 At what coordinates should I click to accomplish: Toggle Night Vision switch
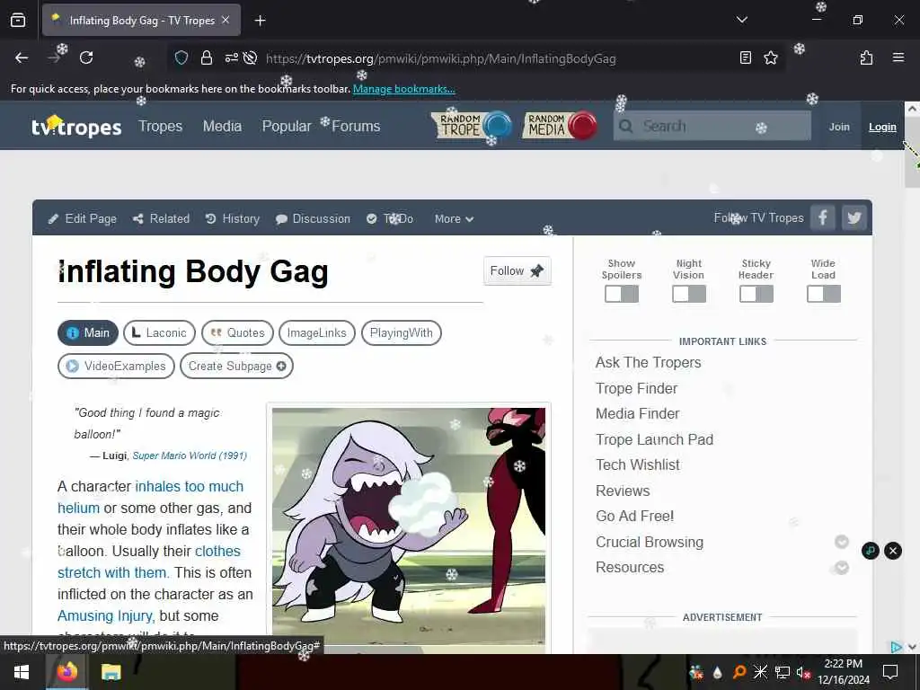[x=689, y=294]
